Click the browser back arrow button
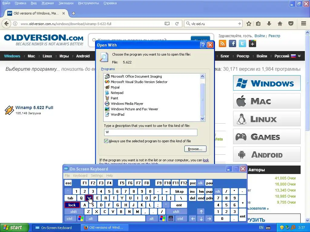 click(x=6, y=24)
